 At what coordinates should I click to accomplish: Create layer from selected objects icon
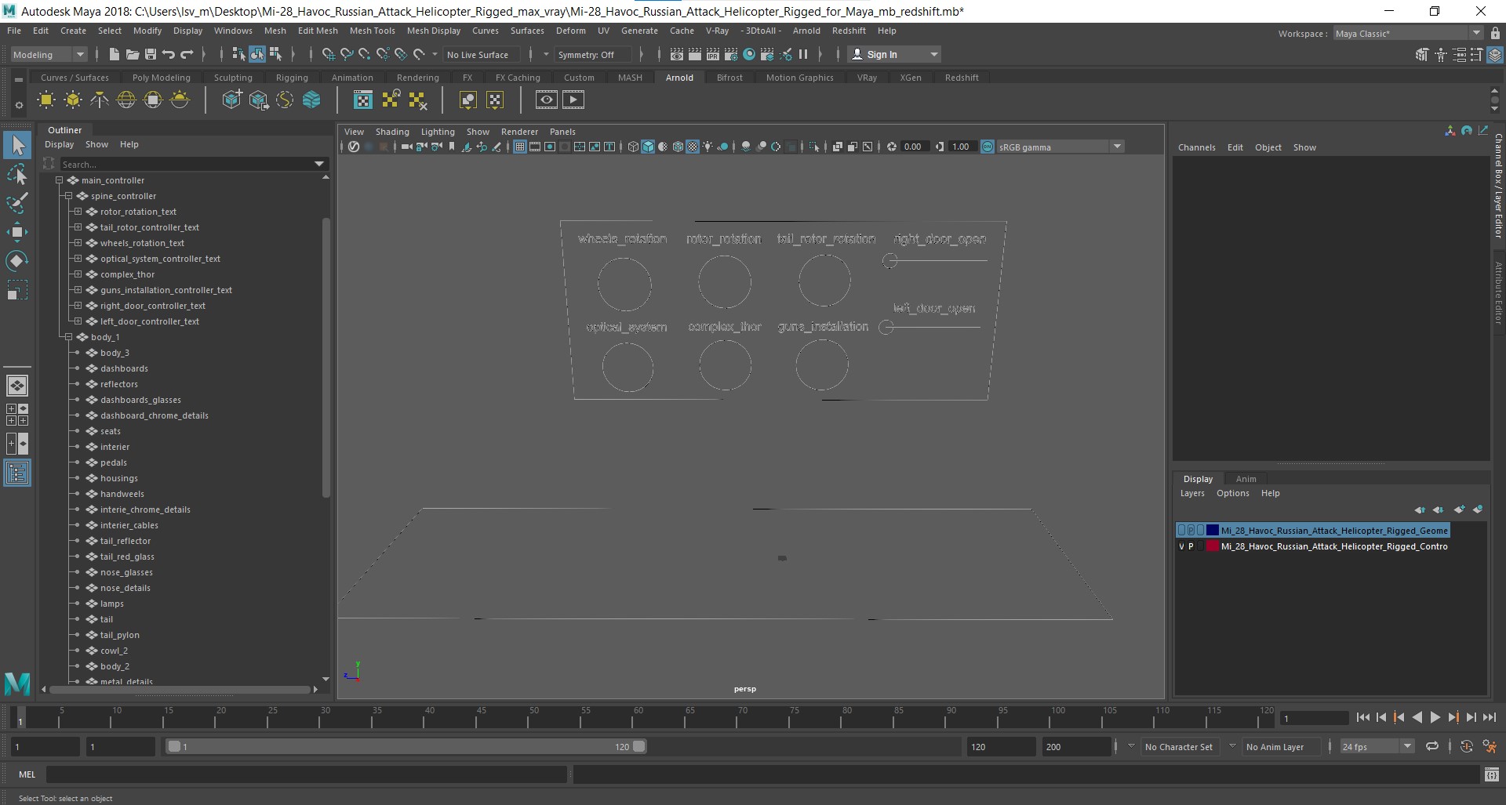tap(1478, 509)
